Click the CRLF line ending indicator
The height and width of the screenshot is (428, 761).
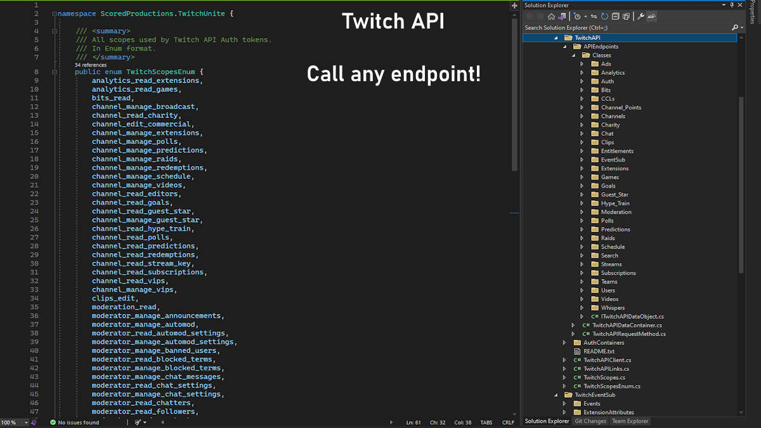[x=508, y=422]
